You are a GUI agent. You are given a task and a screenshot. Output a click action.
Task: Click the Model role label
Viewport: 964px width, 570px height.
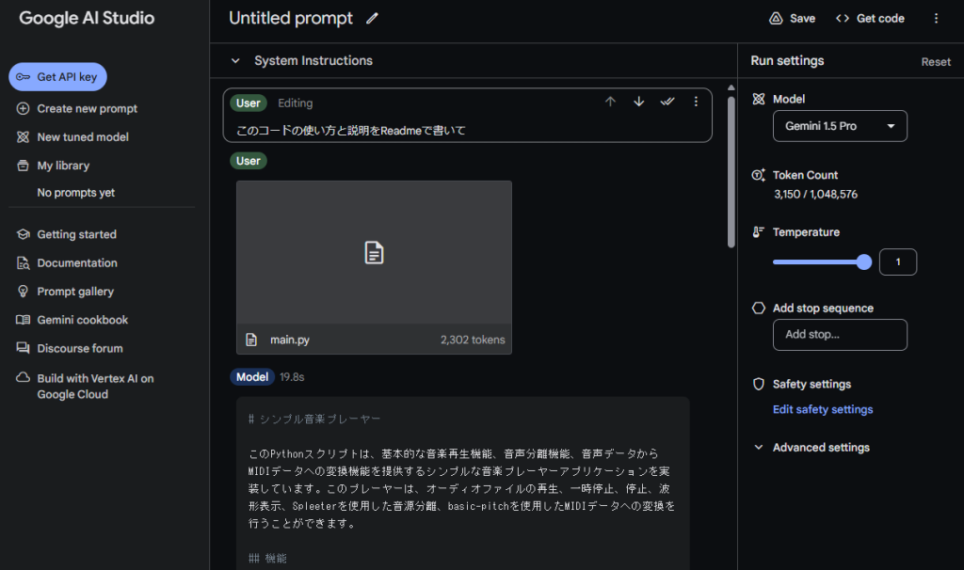(252, 377)
